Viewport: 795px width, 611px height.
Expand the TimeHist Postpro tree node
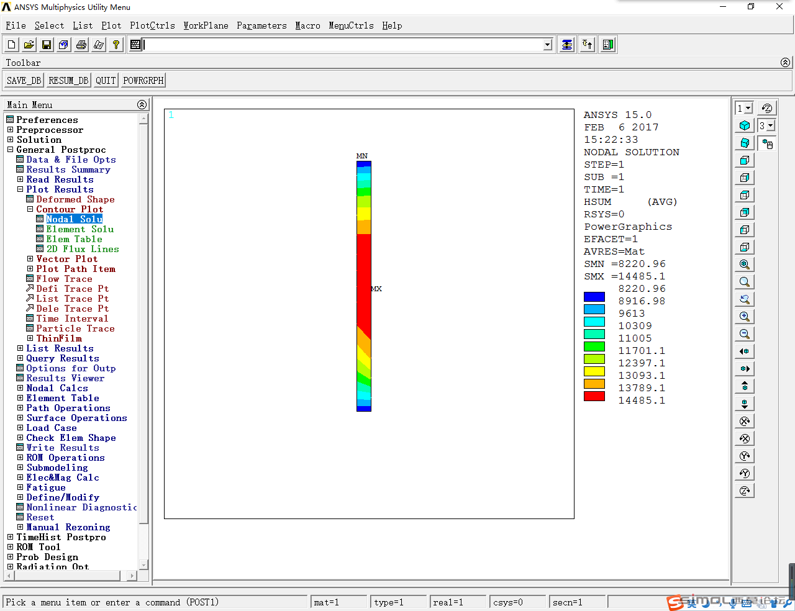point(10,537)
